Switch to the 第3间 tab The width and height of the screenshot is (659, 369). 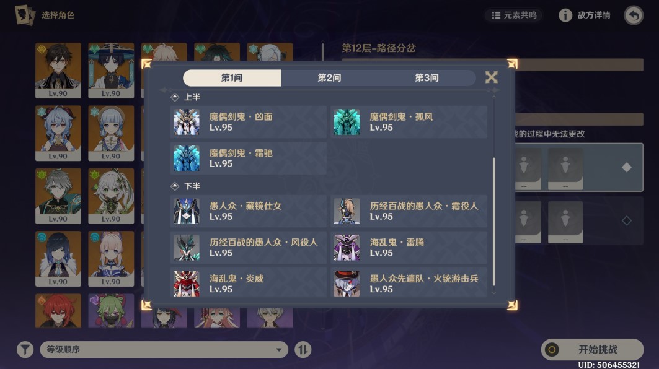coord(427,77)
